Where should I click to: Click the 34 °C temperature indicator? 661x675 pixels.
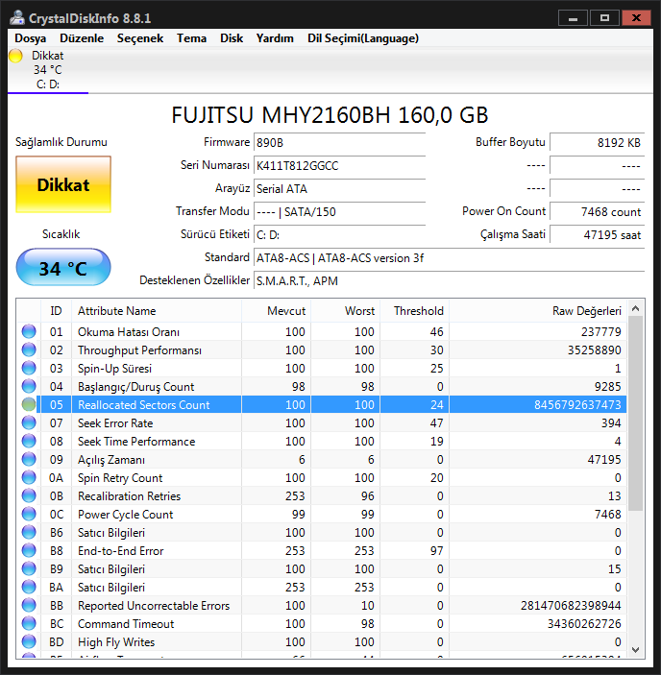tap(63, 267)
